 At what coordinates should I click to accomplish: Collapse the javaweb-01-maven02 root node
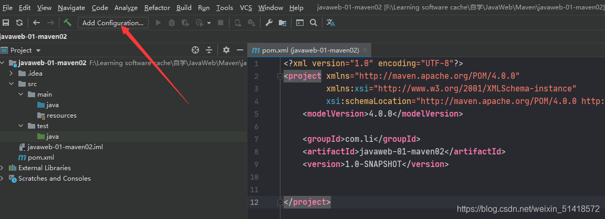coord(2,63)
